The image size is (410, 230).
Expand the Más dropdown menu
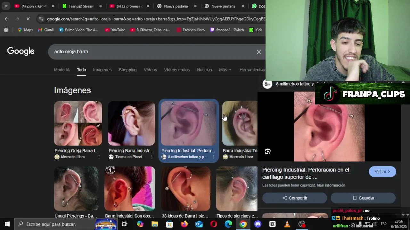[x=225, y=70]
